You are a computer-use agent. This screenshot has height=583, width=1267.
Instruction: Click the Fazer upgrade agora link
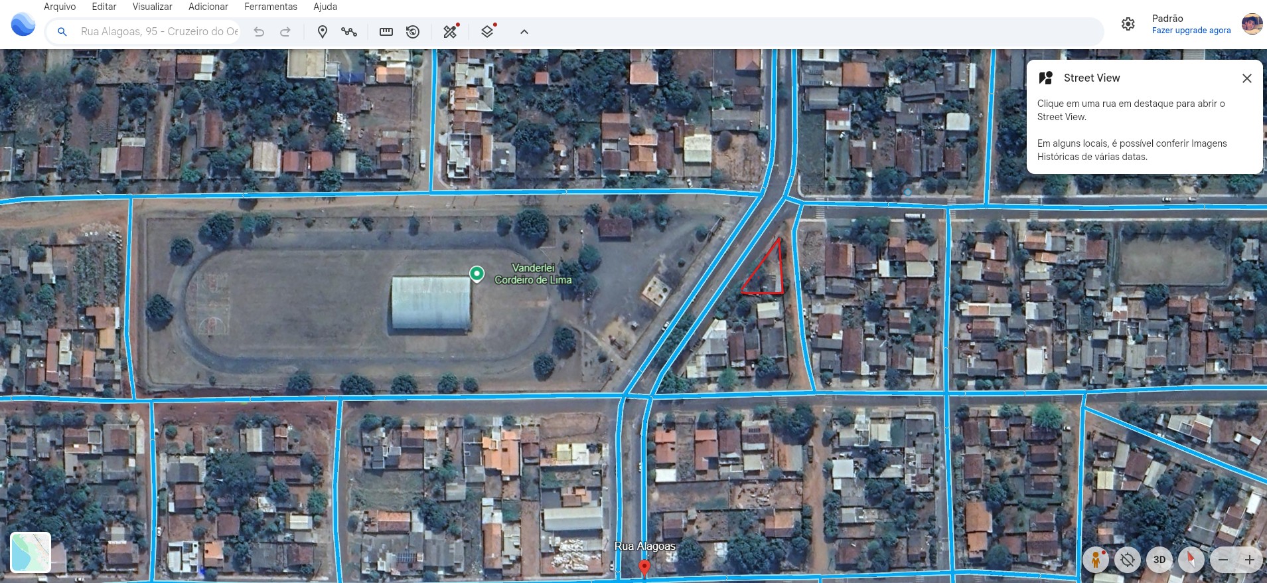pos(1191,31)
